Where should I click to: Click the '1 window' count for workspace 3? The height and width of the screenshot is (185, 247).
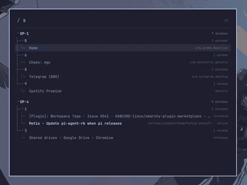221,131
